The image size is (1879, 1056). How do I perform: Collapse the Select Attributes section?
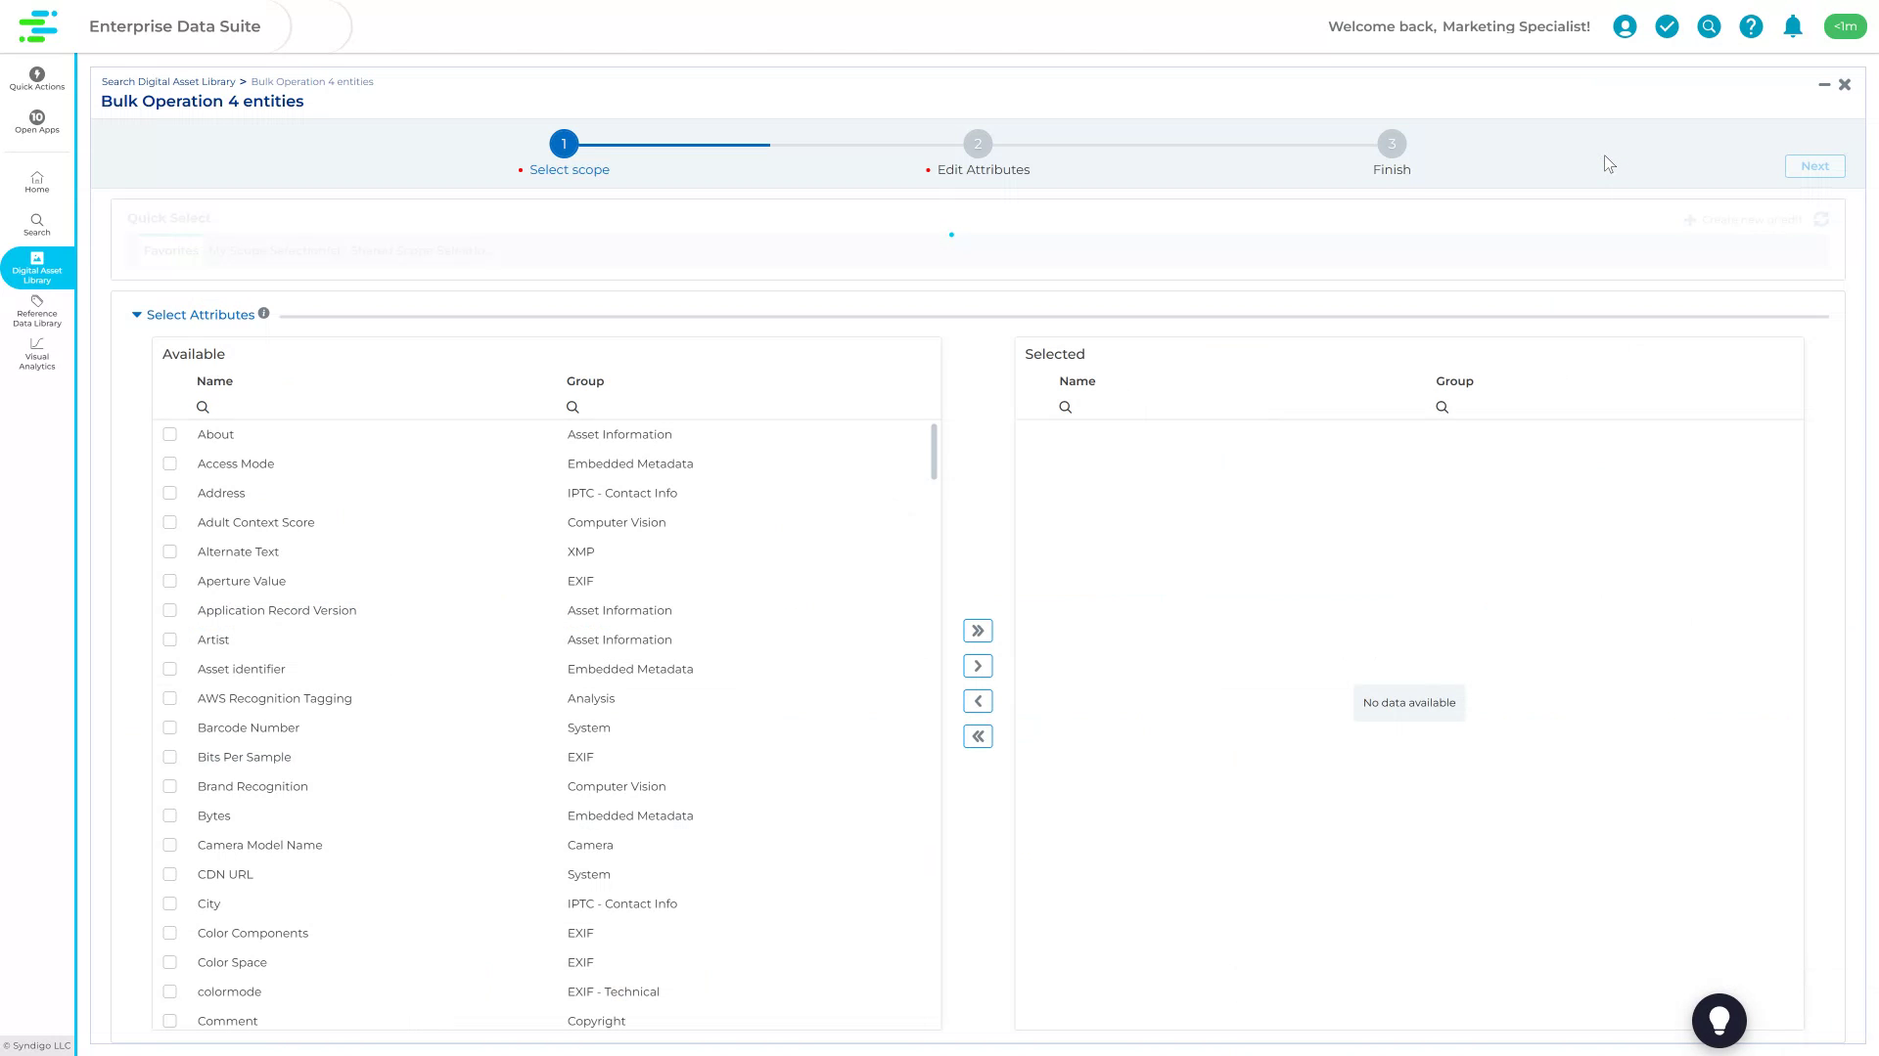pyautogui.click(x=137, y=314)
